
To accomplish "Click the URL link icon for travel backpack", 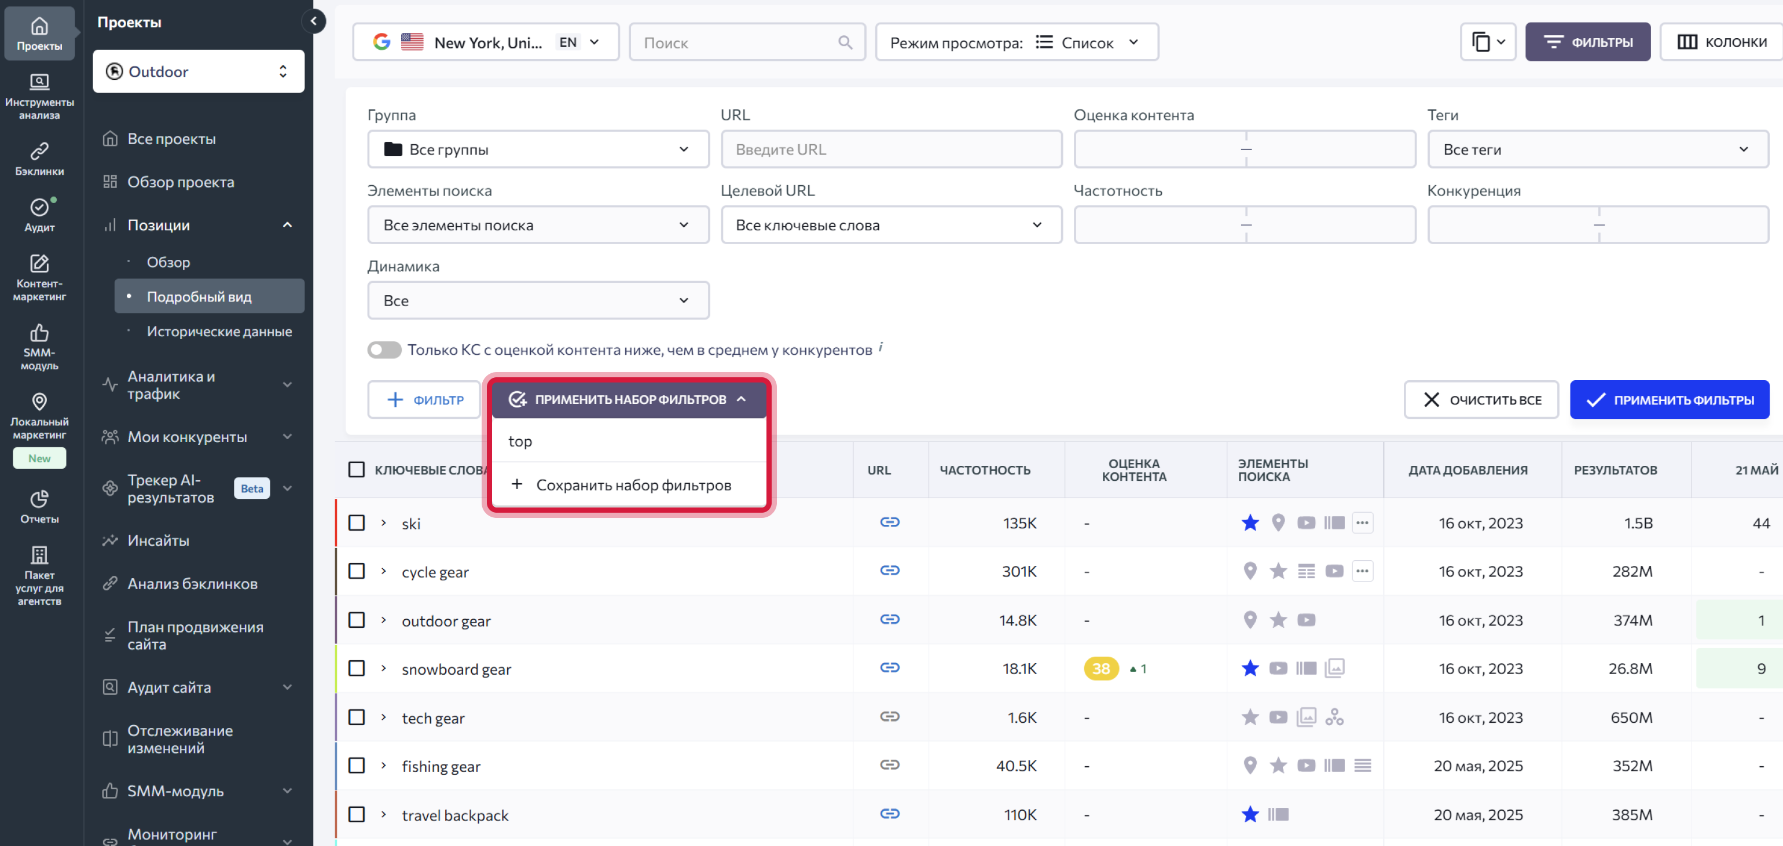I will [889, 814].
